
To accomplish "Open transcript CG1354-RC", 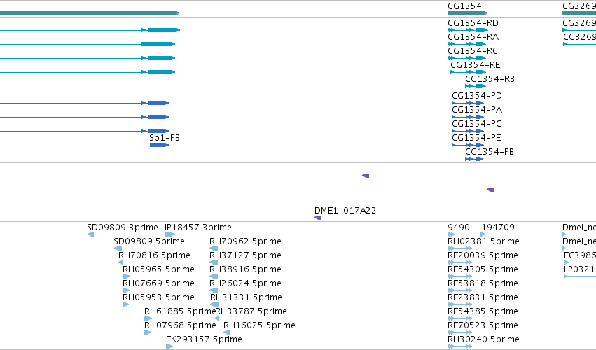I will tap(473, 51).
